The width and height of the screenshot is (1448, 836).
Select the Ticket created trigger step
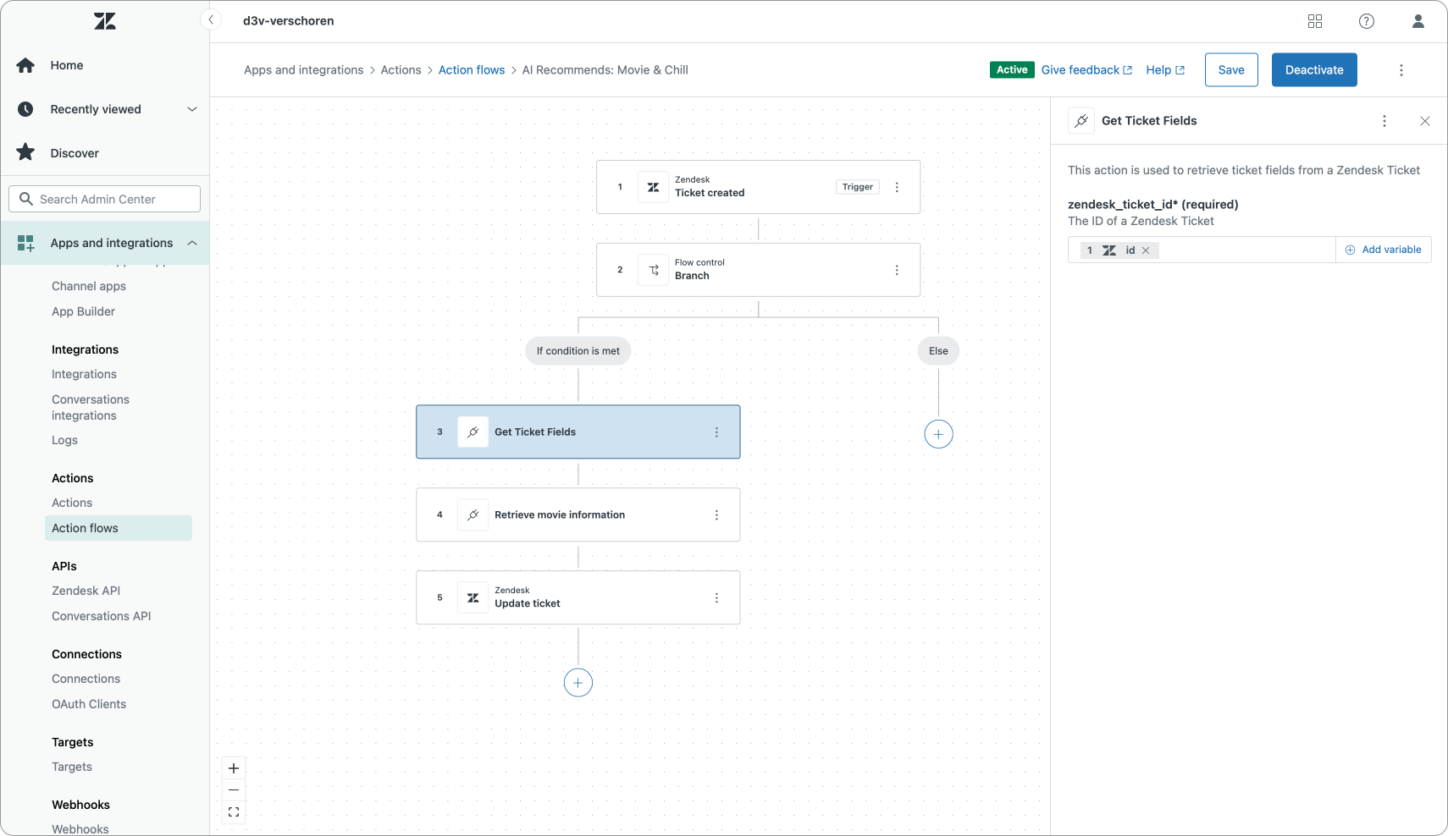pos(759,187)
